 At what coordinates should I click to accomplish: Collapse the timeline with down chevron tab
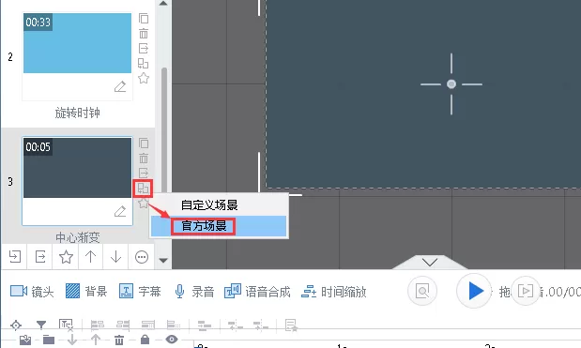(430, 263)
